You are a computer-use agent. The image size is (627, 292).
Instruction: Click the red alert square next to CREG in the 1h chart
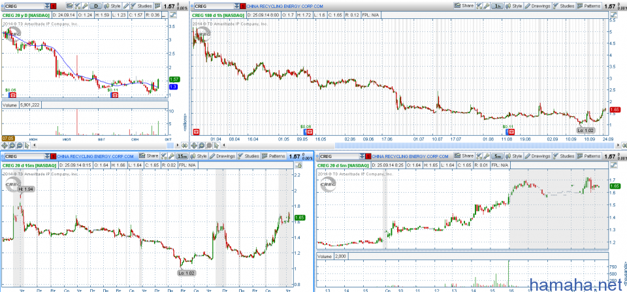tap(242, 6)
